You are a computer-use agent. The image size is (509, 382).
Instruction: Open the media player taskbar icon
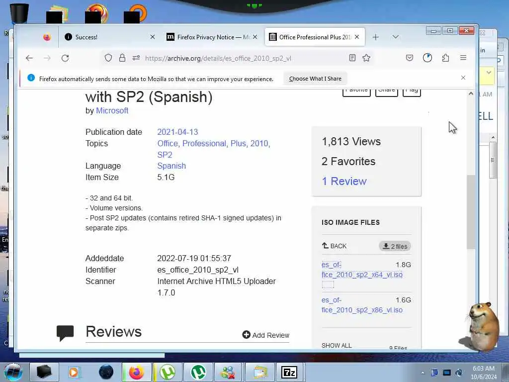pos(74,372)
